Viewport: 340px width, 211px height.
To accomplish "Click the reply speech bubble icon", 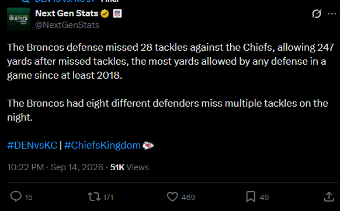I will [16, 196].
